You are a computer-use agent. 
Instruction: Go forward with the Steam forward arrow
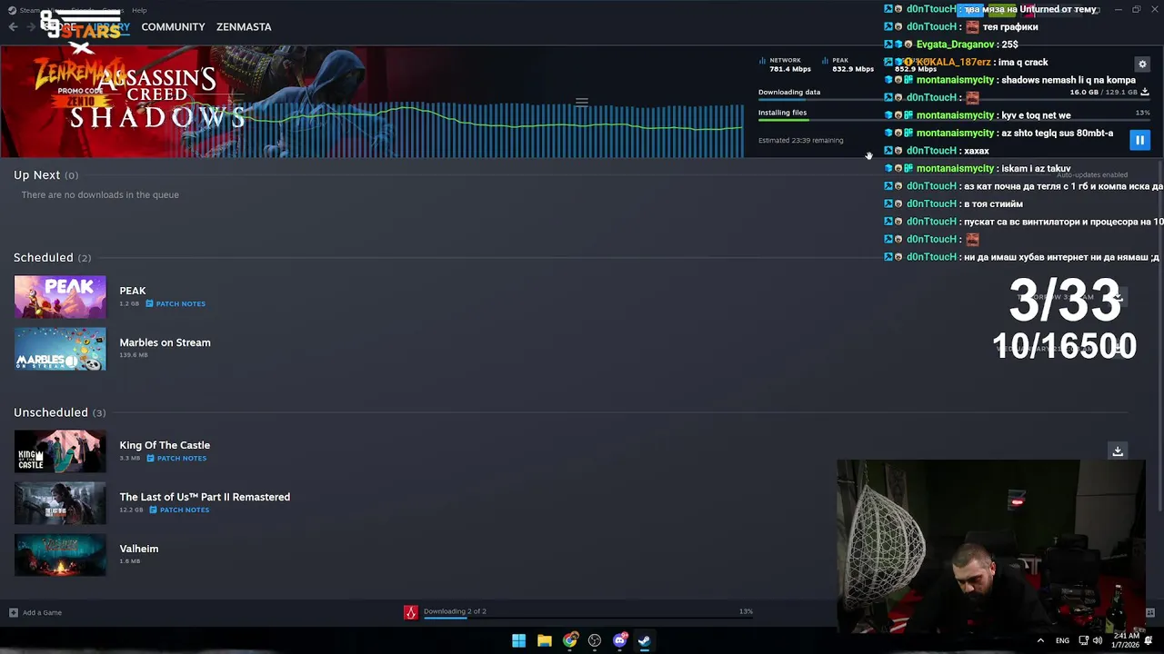[32, 27]
